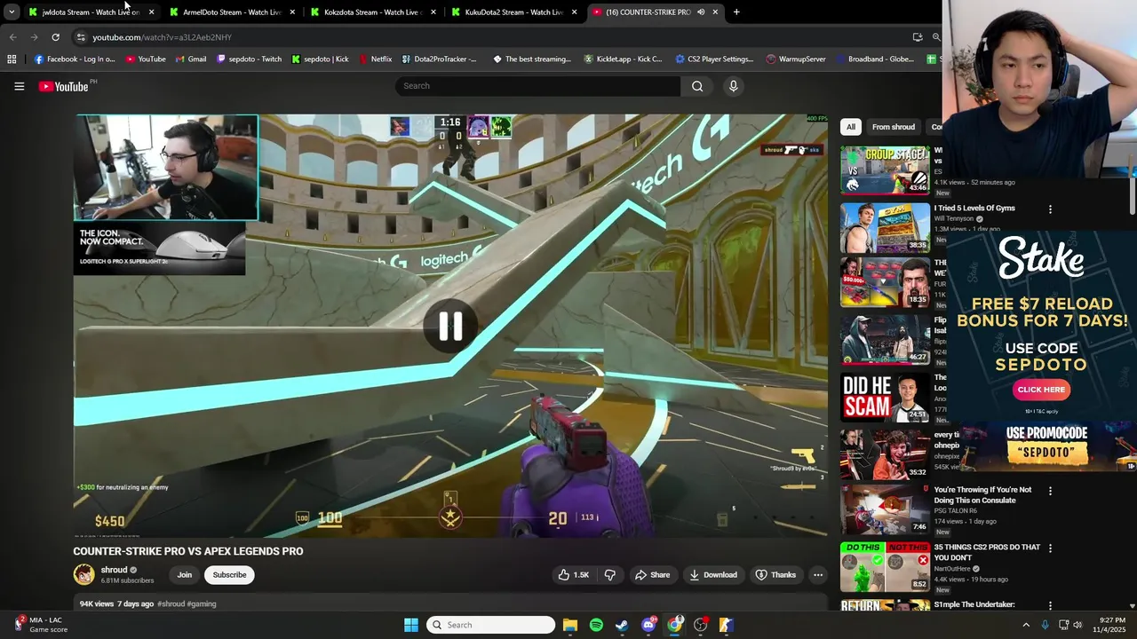Like the video (1.5K thumbs up)
This screenshot has width=1137, height=639.
click(x=573, y=575)
